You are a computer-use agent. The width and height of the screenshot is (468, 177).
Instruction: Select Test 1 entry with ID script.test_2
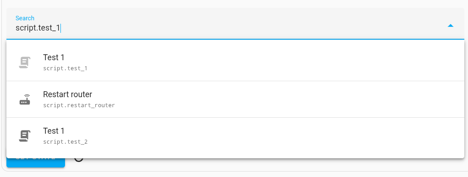pyautogui.click(x=235, y=136)
